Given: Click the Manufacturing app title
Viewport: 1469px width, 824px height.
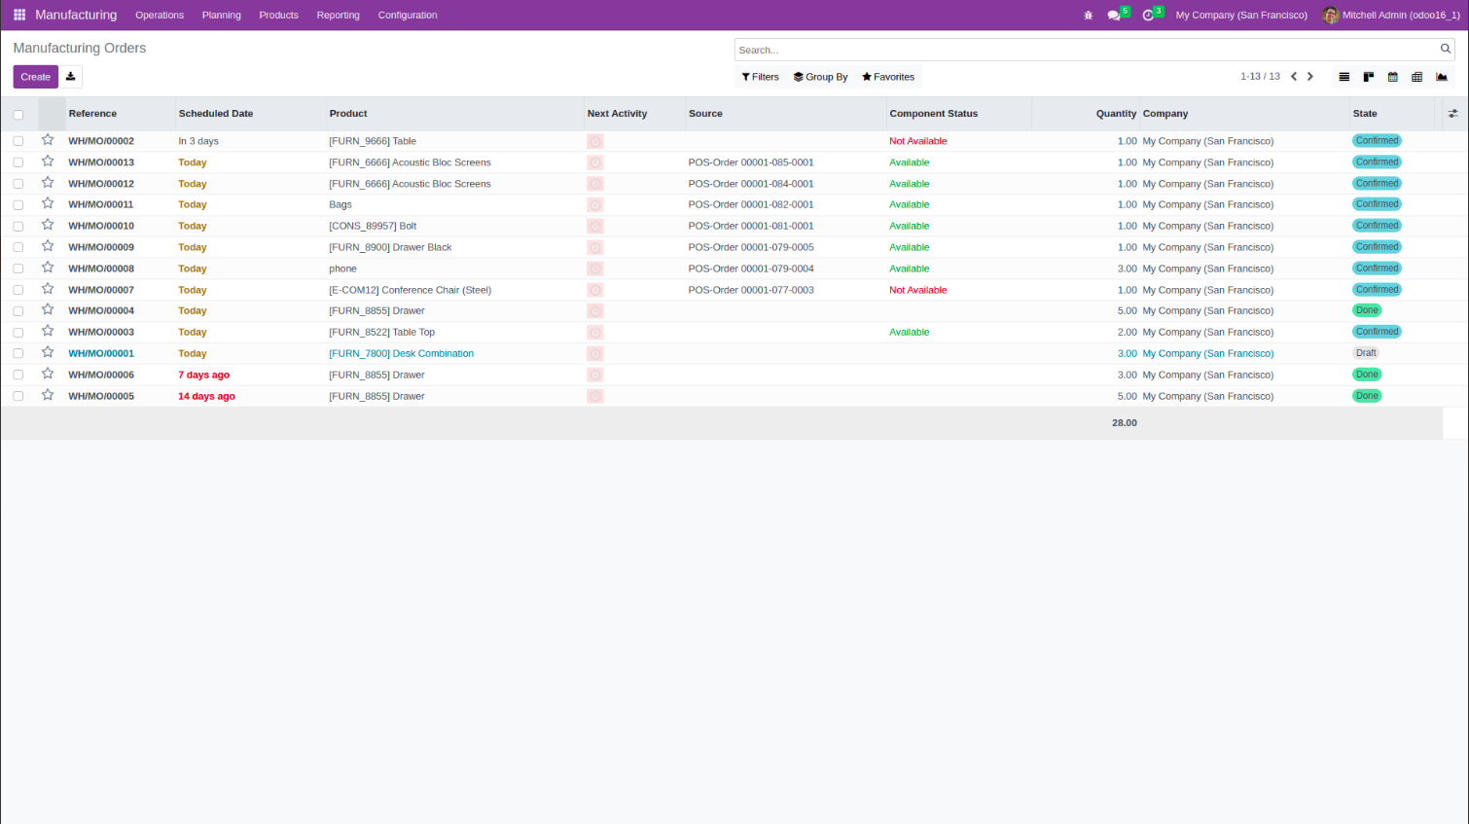Looking at the screenshot, I should [x=76, y=15].
